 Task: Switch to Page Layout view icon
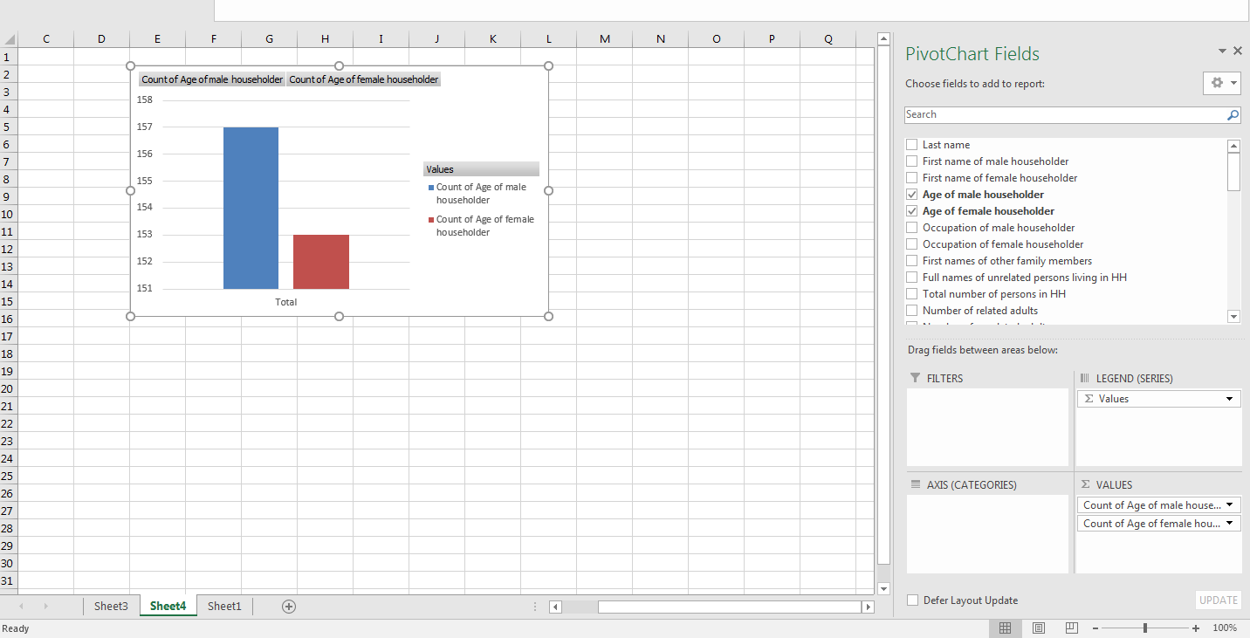pos(1038,628)
